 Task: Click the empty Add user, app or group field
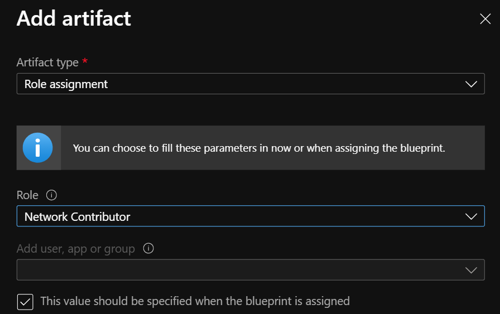click(x=234, y=270)
